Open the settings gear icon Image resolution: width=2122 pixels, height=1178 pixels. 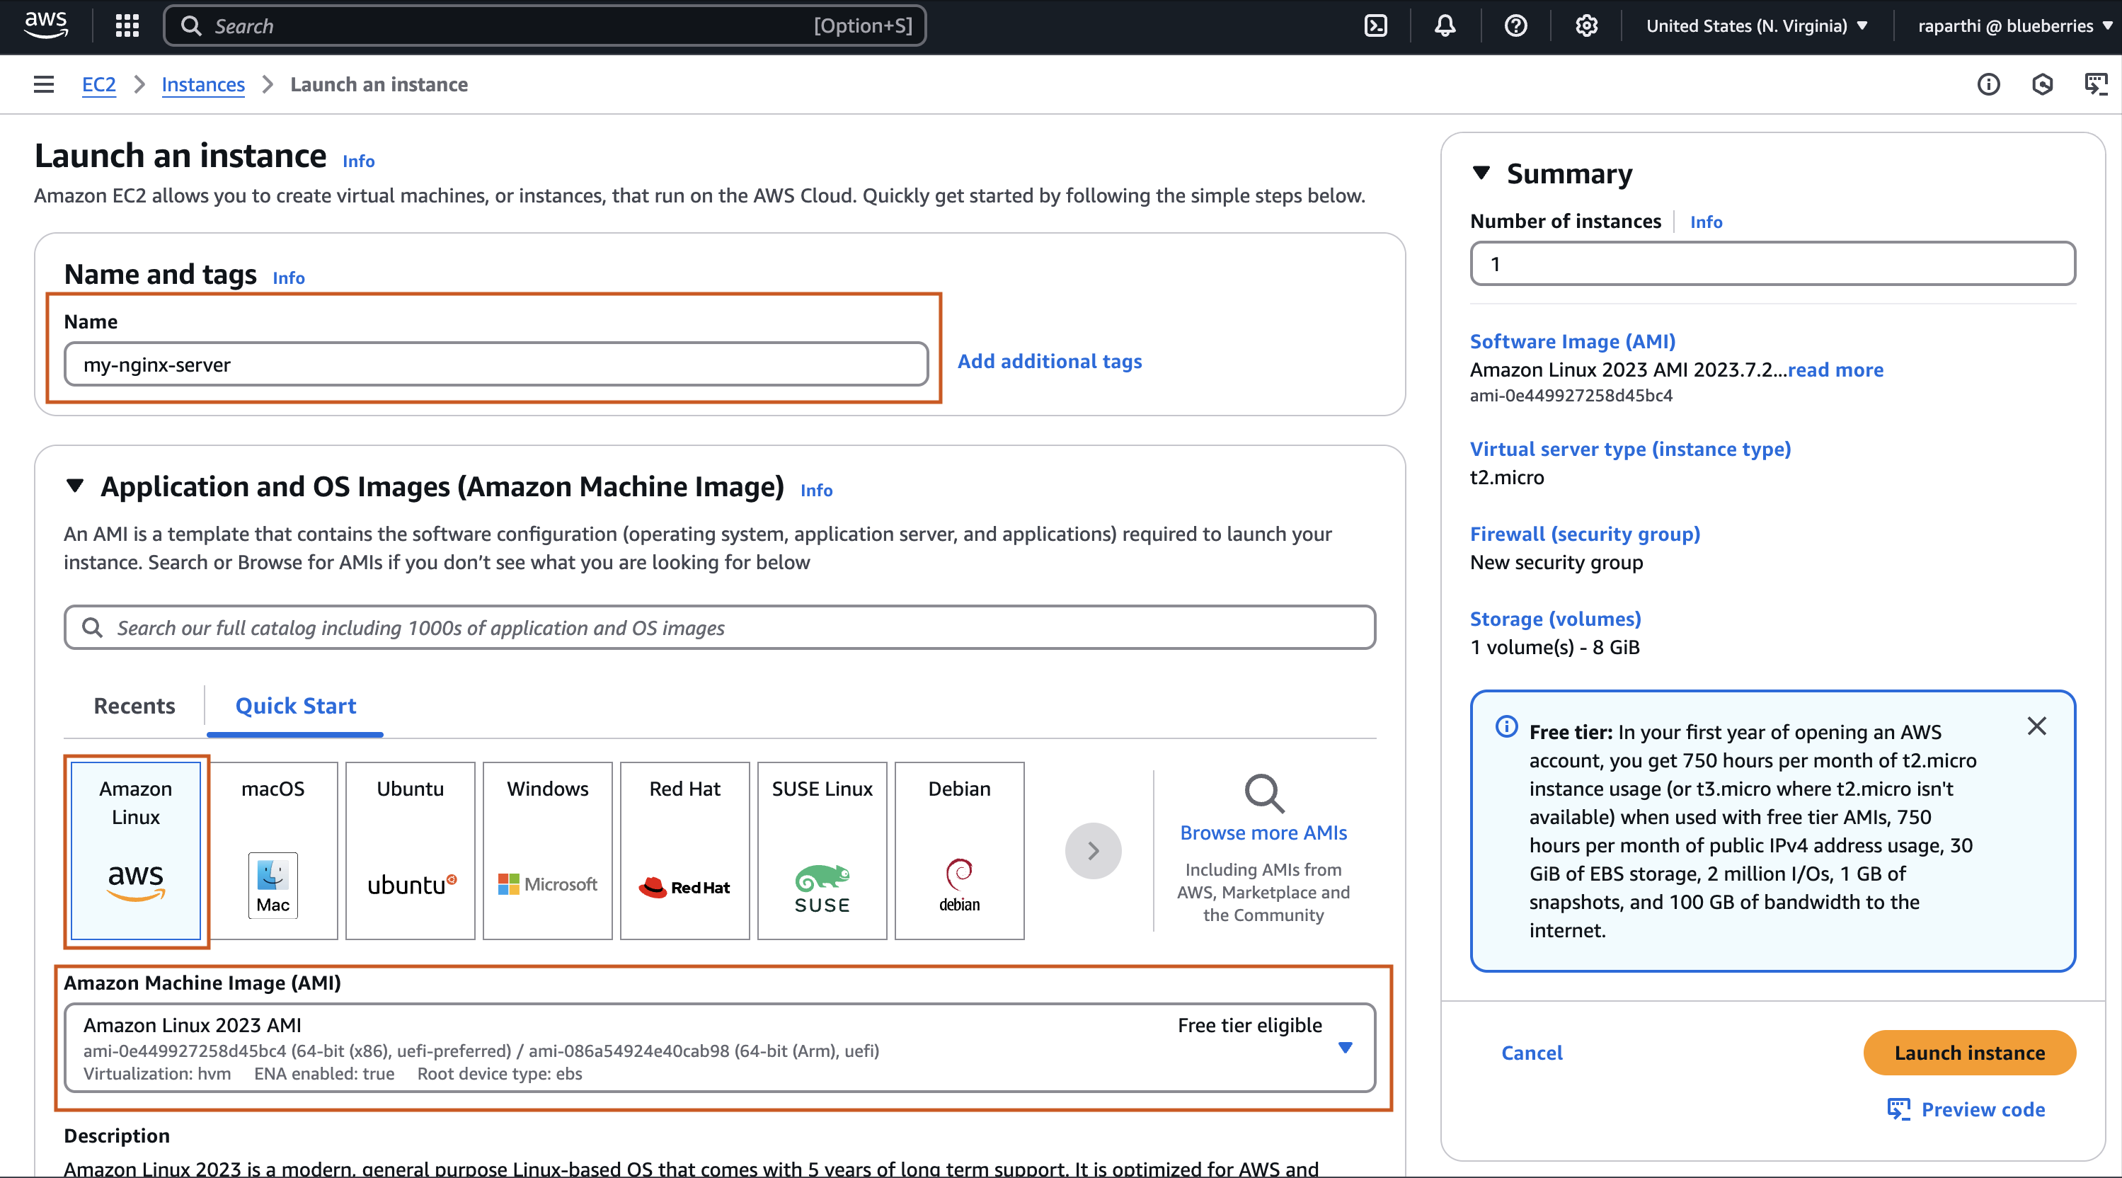click(x=1587, y=25)
